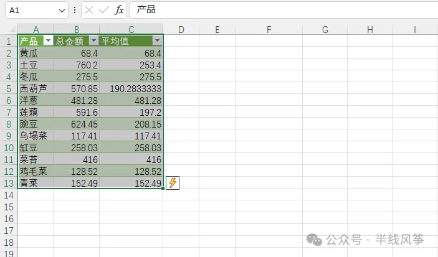Click the 总金额 cell with 760.2
The width and height of the screenshot is (438, 257).
[x=77, y=65]
